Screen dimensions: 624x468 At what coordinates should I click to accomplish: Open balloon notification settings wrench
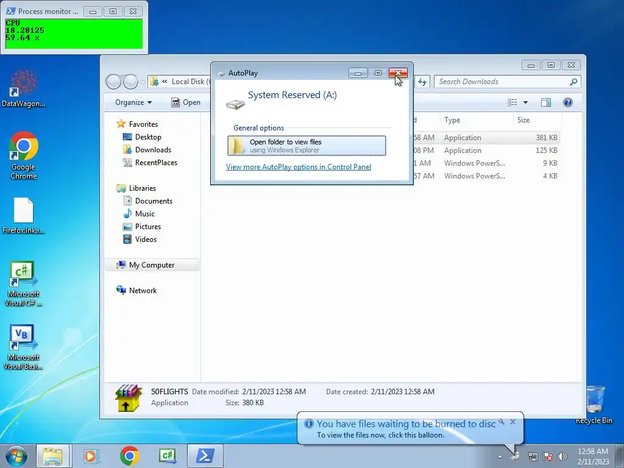[x=502, y=422]
